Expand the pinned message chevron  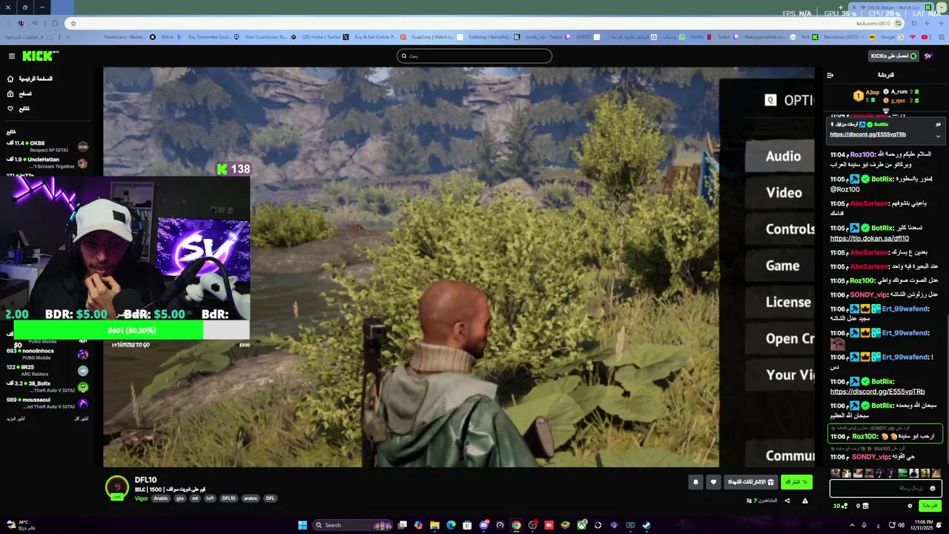coord(938,136)
